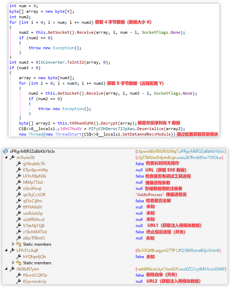Select the sPRgvM8R3ZaBbKbYbUx root row name
The width and height of the screenshot is (230, 287).
32,151
